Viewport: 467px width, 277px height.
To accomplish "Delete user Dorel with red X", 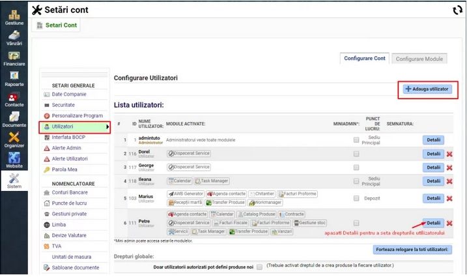I will (449, 154).
